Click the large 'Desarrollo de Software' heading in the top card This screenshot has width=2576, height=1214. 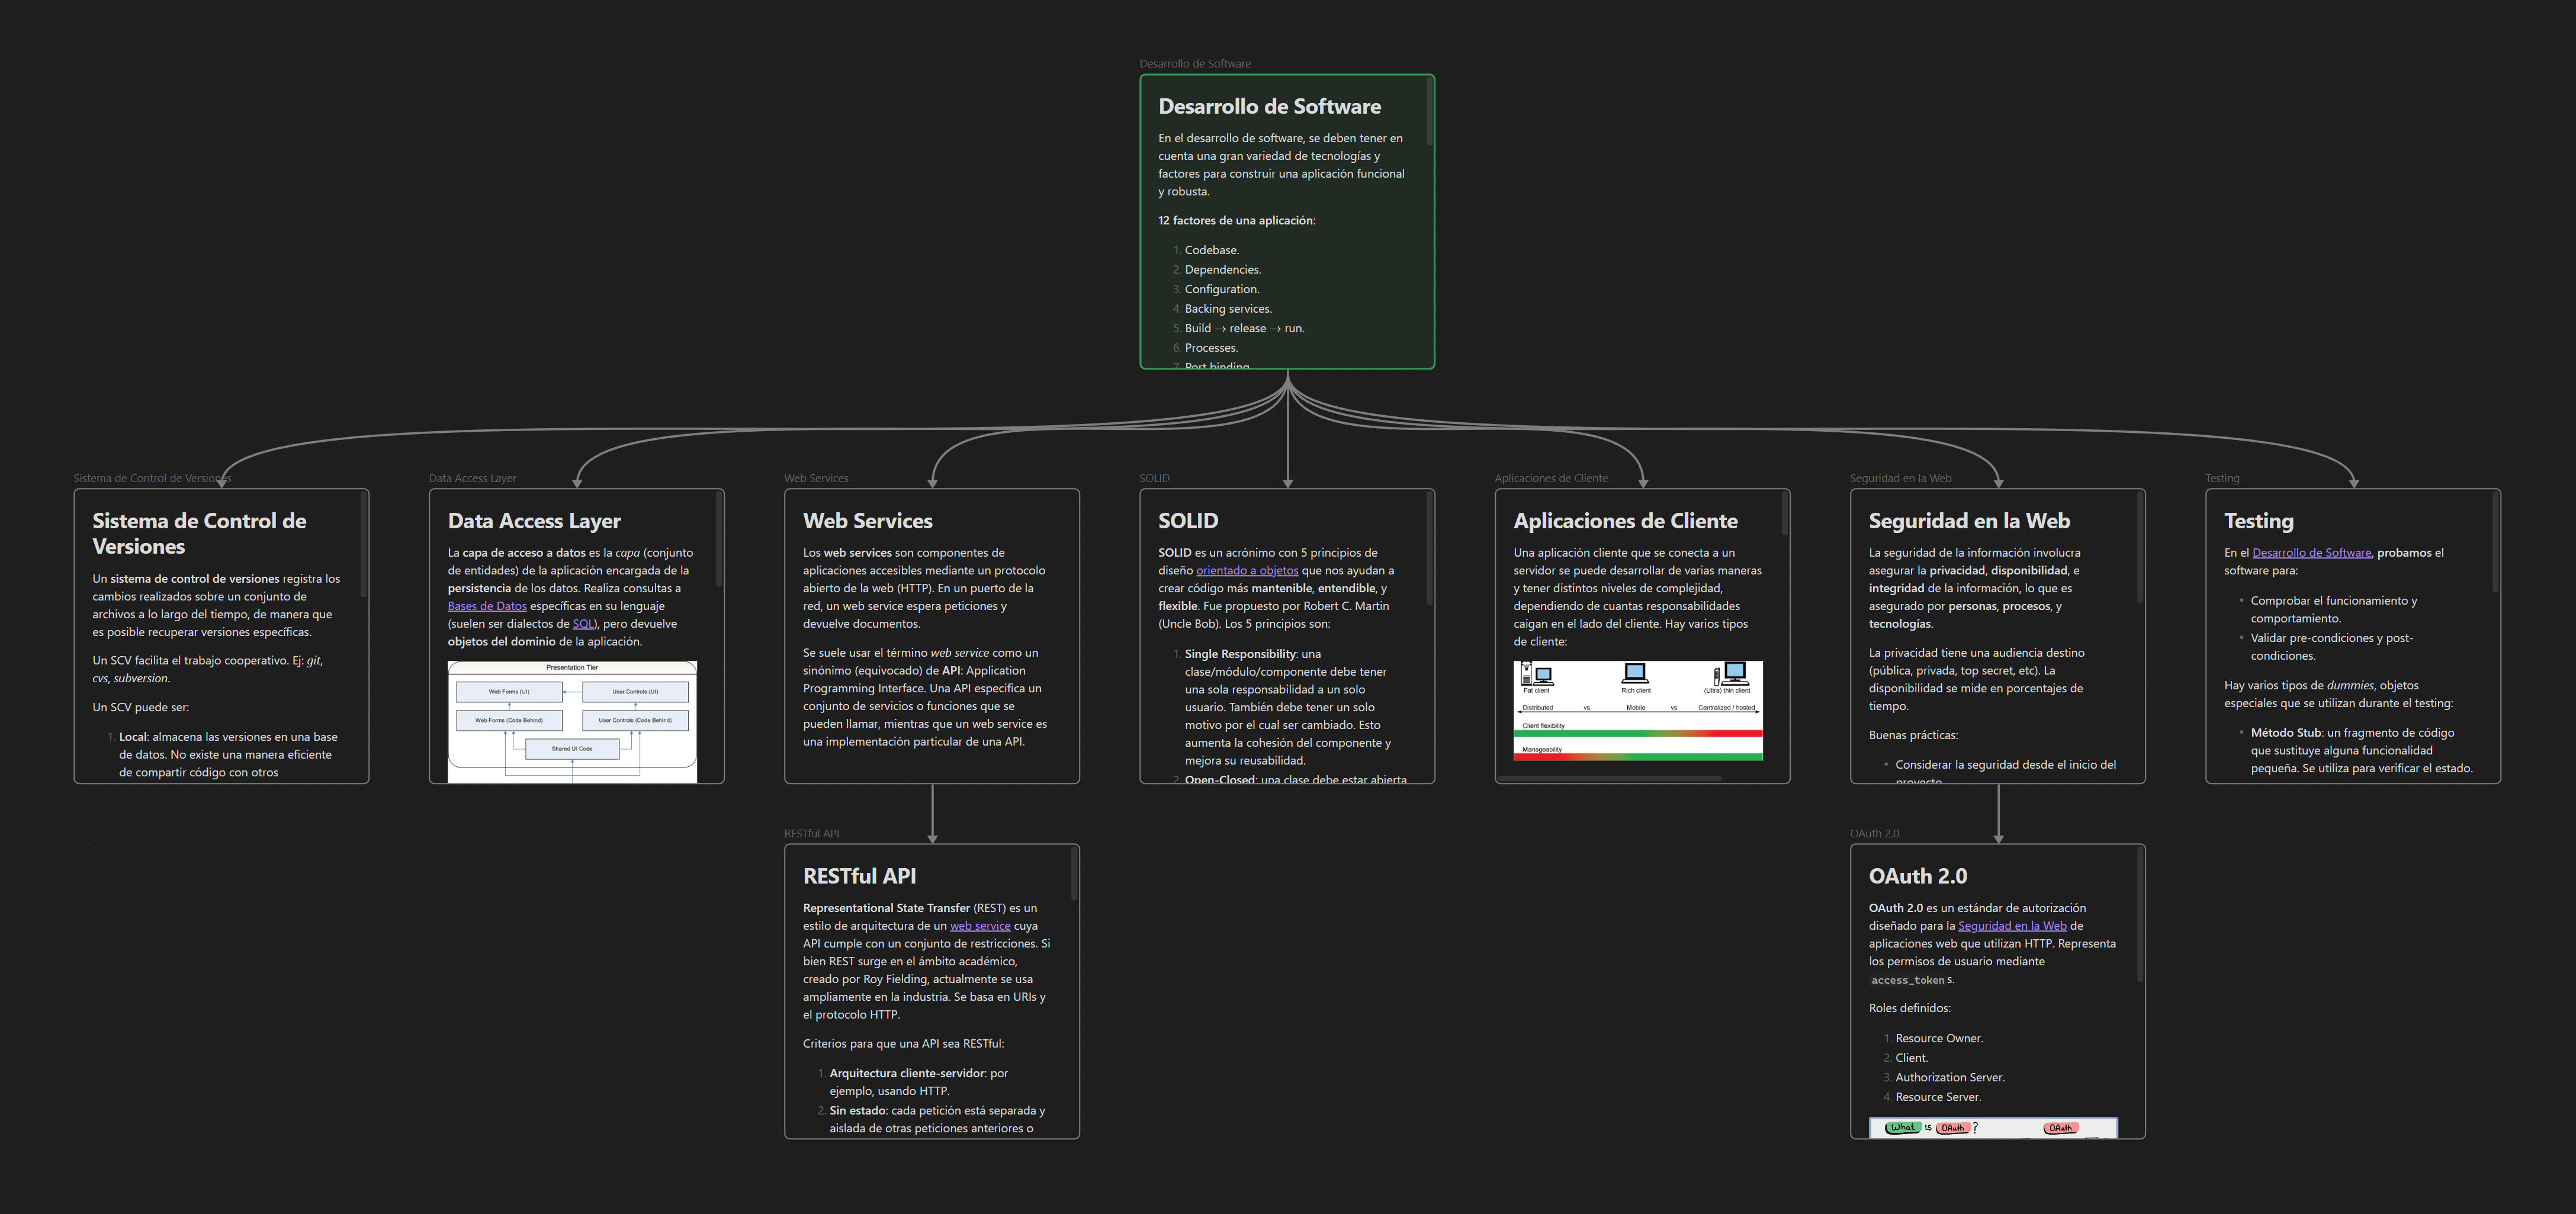pos(1269,107)
